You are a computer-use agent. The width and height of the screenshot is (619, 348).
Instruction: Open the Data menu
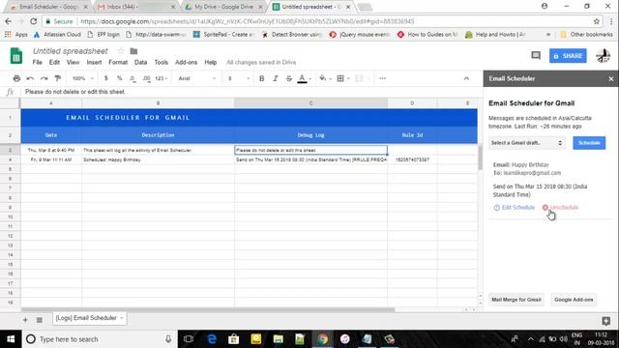[140, 62]
